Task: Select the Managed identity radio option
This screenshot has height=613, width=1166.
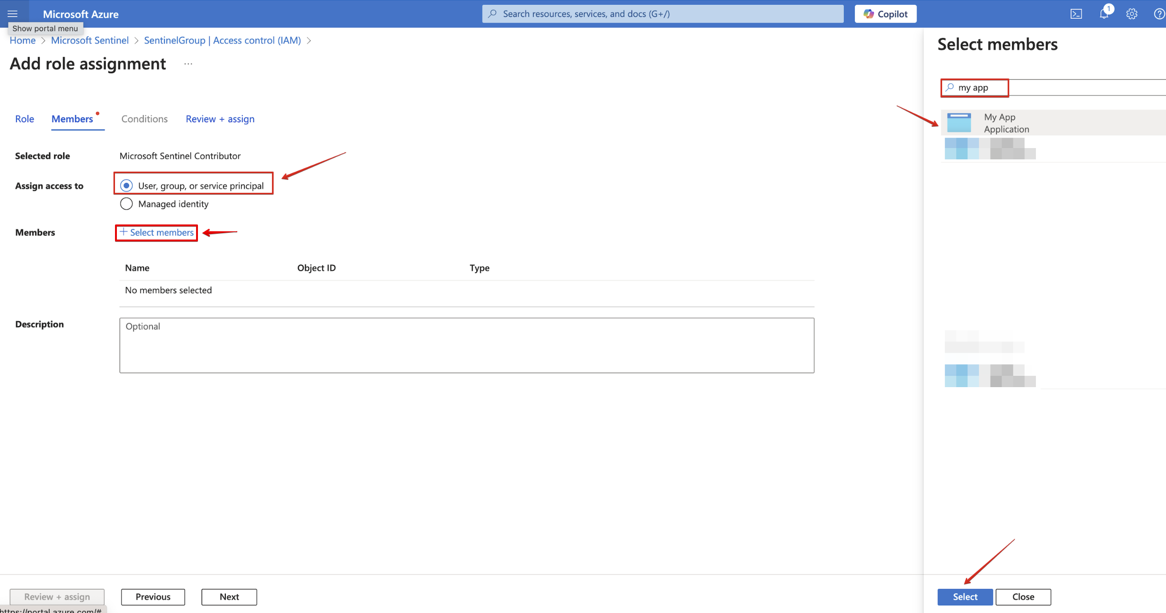Action: (x=126, y=204)
